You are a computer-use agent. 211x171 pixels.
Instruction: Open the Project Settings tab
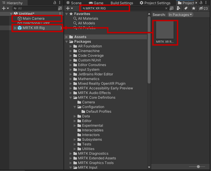[x=155, y=3]
